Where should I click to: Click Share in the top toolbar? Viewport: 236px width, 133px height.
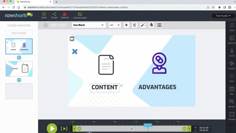coord(54,16)
